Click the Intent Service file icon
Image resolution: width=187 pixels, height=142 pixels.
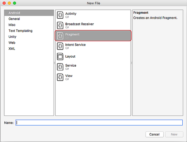coord(60,46)
